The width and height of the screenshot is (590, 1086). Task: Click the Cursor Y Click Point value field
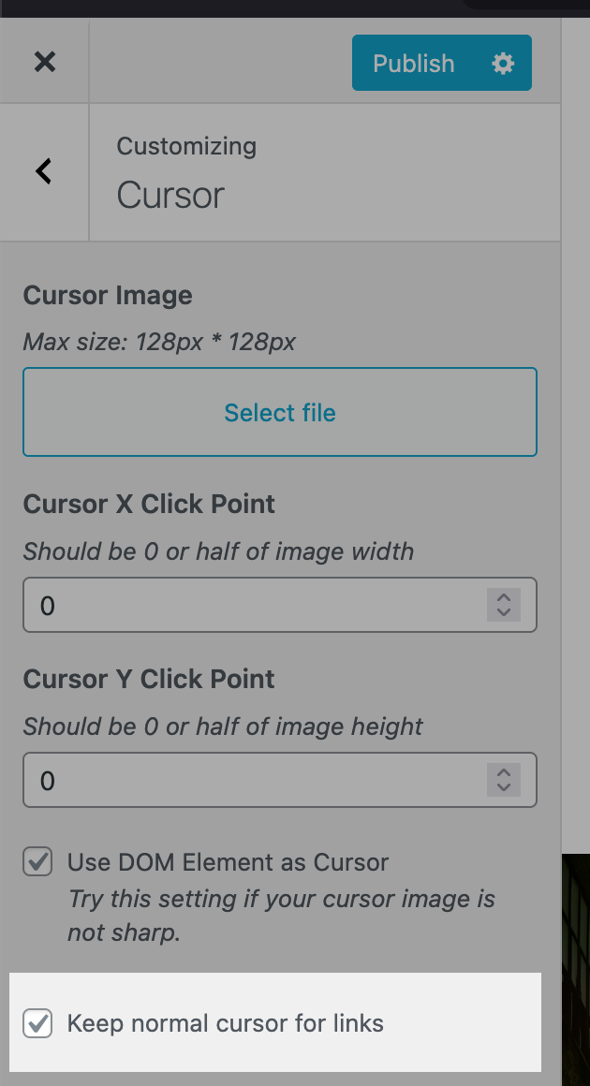pos(234,780)
